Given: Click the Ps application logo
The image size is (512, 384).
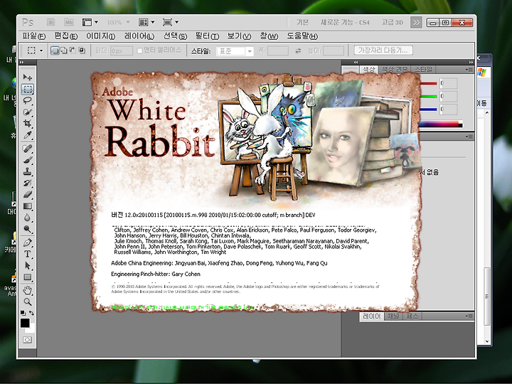Looking at the screenshot, I should 28,22.
